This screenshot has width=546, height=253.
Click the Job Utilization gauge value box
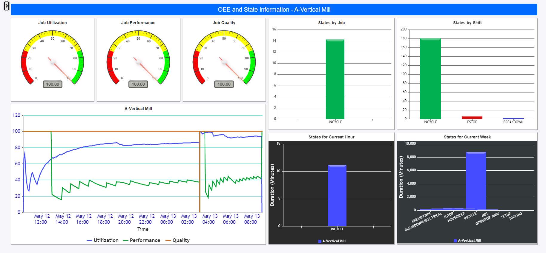point(53,84)
